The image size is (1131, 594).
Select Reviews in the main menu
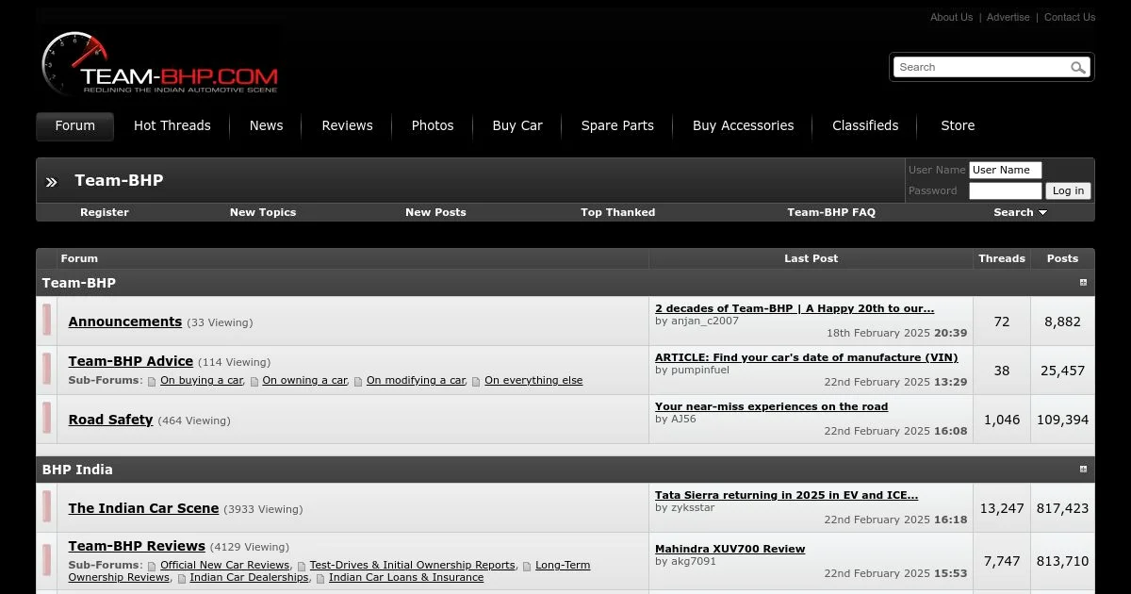coord(347,126)
